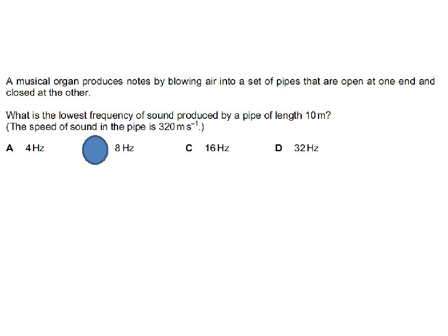Choose the 32 Hz answer value
The width and height of the screenshot is (448, 336).
click(306, 148)
